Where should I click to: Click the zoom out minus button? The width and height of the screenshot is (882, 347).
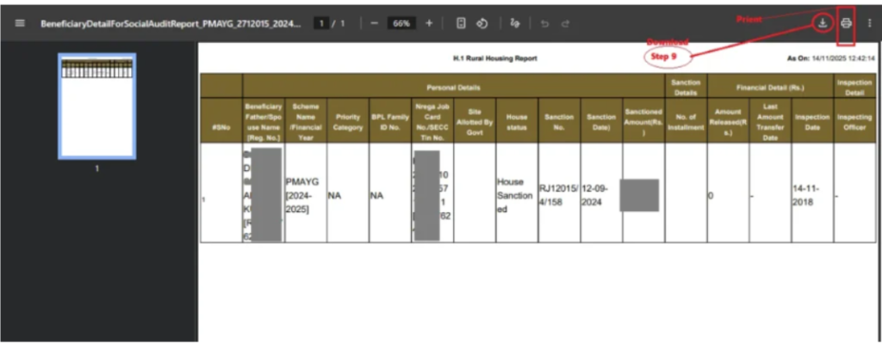[374, 24]
